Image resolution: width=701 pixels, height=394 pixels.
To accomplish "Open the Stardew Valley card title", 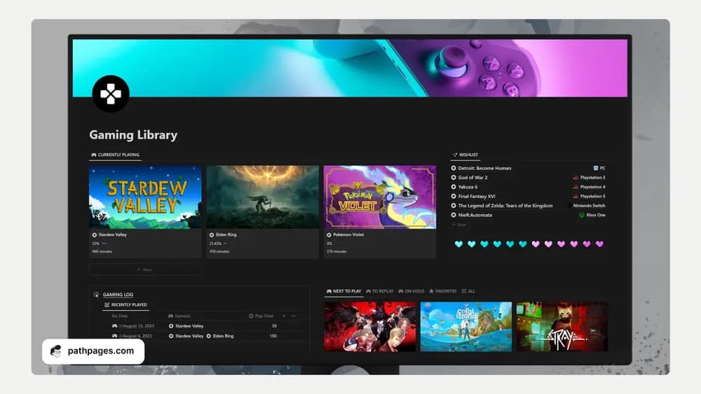I will (x=113, y=234).
